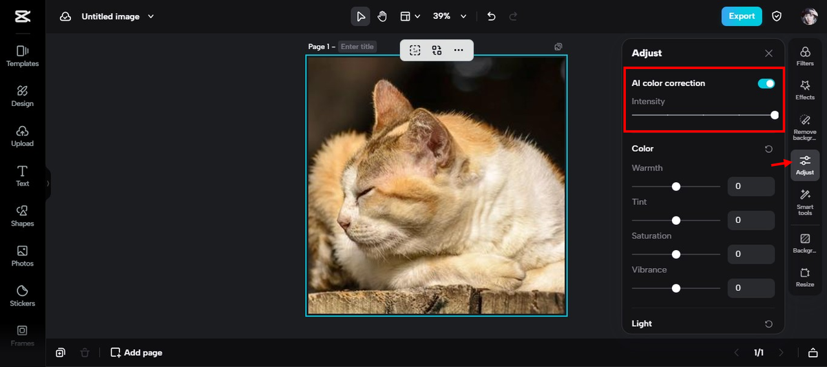Open Smart tools
The image size is (827, 367).
pyautogui.click(x=805, y=203)
